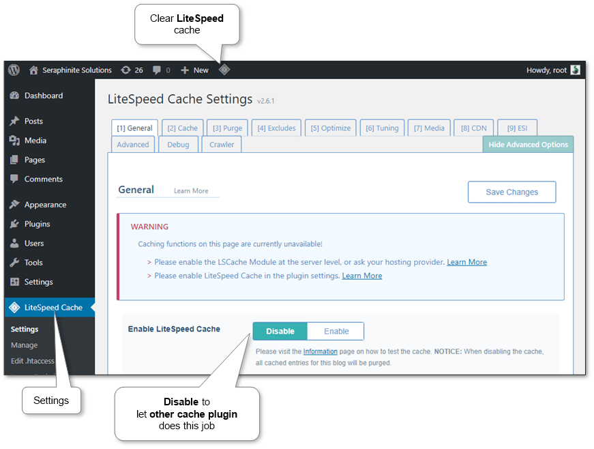
Task: Click the Dashboard gauge icon
Action: click(14, 96)
